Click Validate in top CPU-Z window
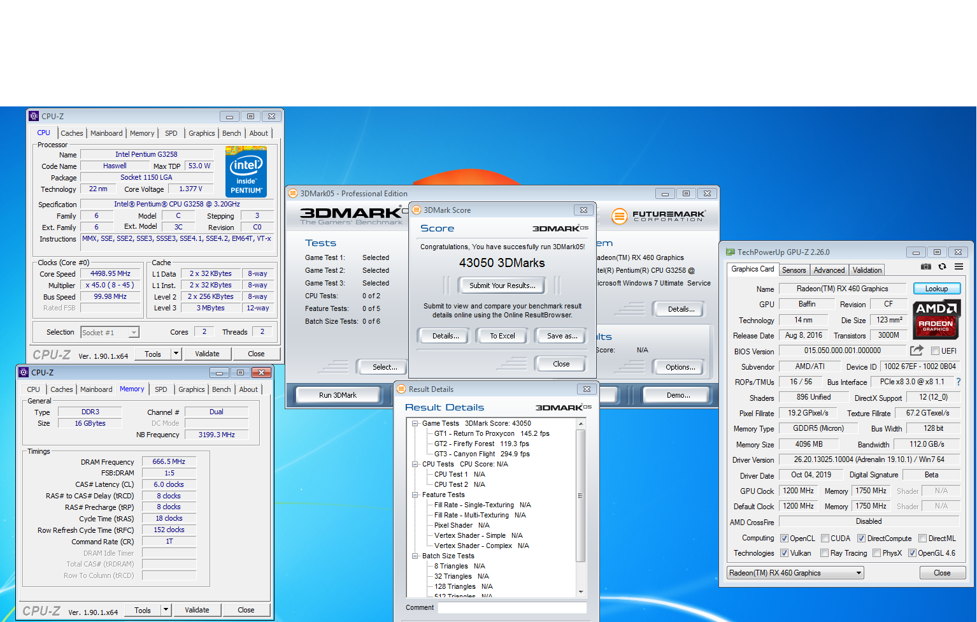Image resolution: width=977 pixels, height=622 pixels. pos(207,354)
